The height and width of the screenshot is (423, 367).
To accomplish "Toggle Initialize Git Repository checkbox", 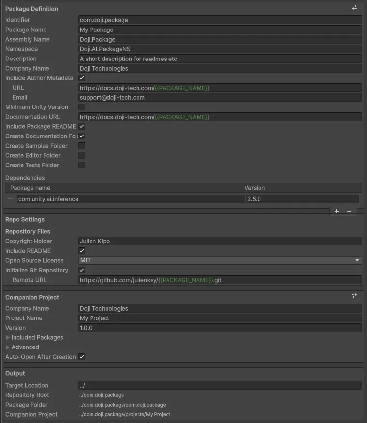I will [82, 271].
